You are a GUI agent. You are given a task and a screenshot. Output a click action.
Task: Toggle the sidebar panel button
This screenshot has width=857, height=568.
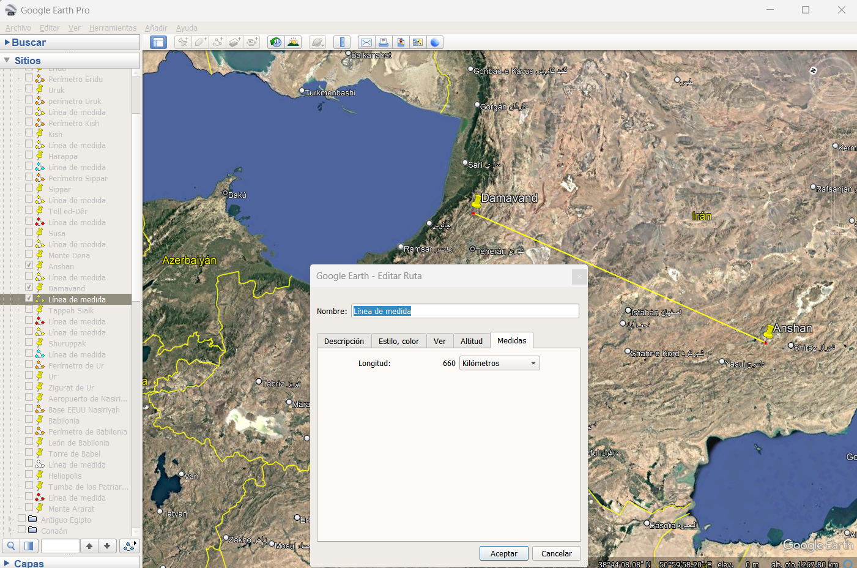pyautogui.click(x=158, y=42)
